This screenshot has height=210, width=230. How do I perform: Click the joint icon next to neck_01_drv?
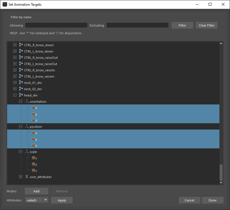[x=21, y=83]
